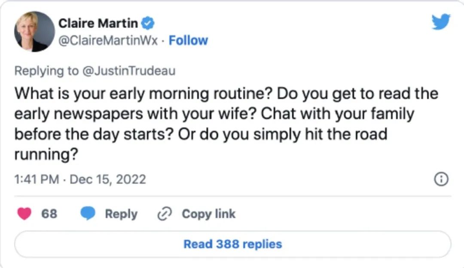The height and width of the screenshot is (268, 464).
Task: Open Claire Martin's profile photo
Action: point(35,31)
